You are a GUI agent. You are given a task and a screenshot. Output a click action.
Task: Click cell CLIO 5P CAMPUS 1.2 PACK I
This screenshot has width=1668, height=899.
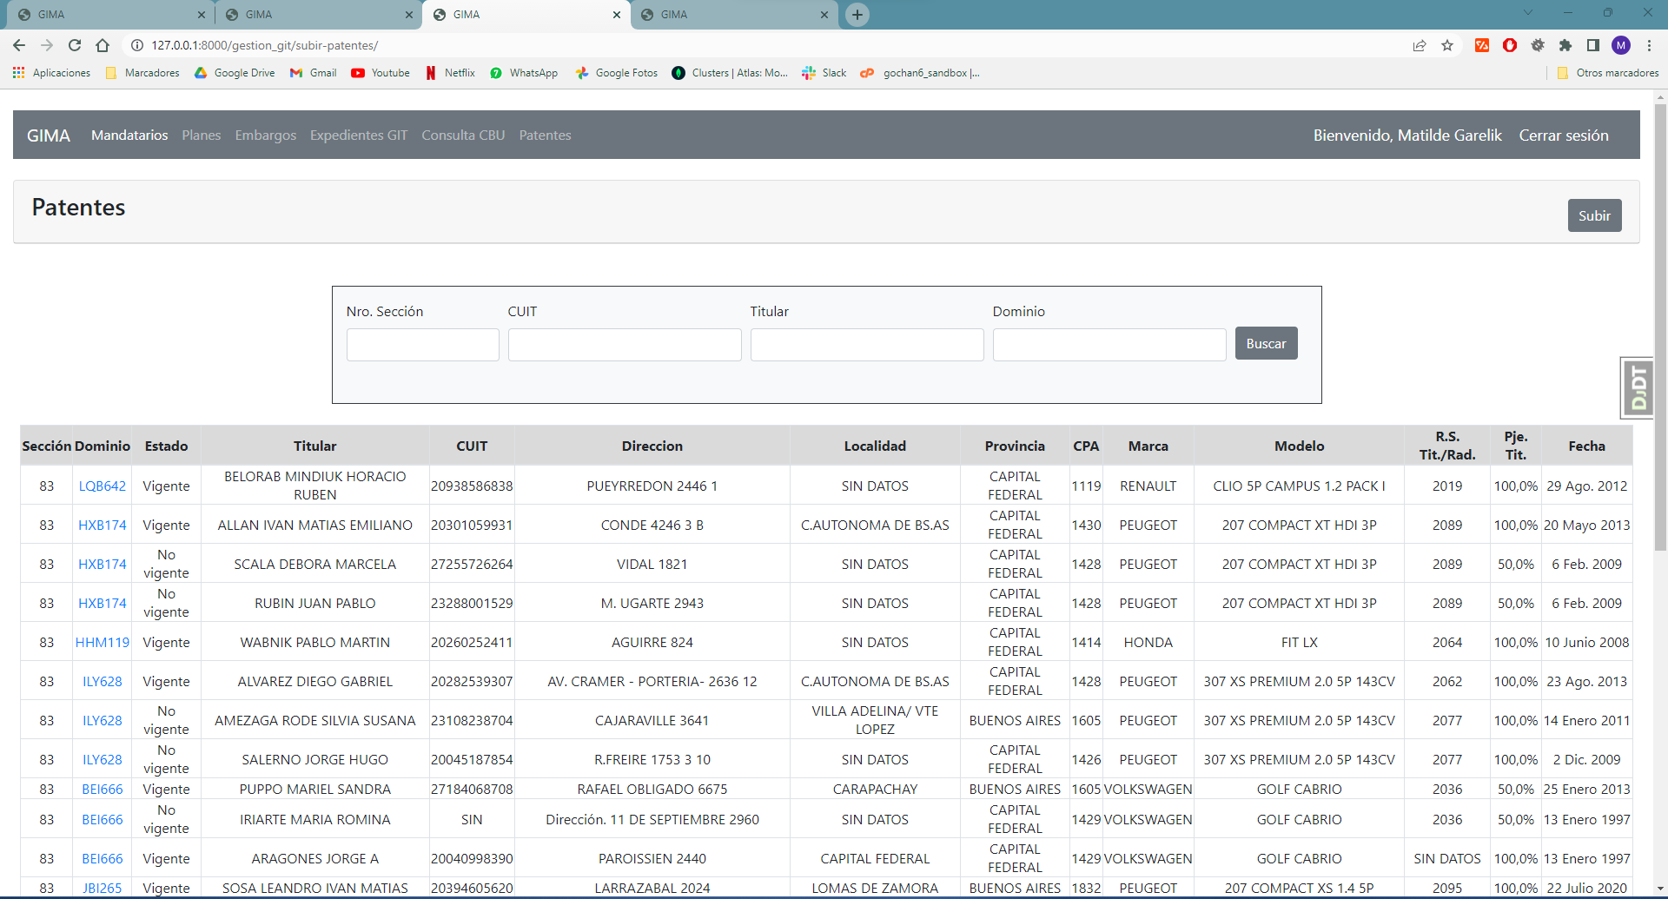click(x=1300, y=486)
